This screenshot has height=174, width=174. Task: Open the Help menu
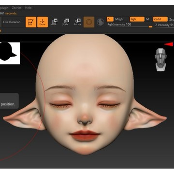pyautogui.click(x=28, y=8)
